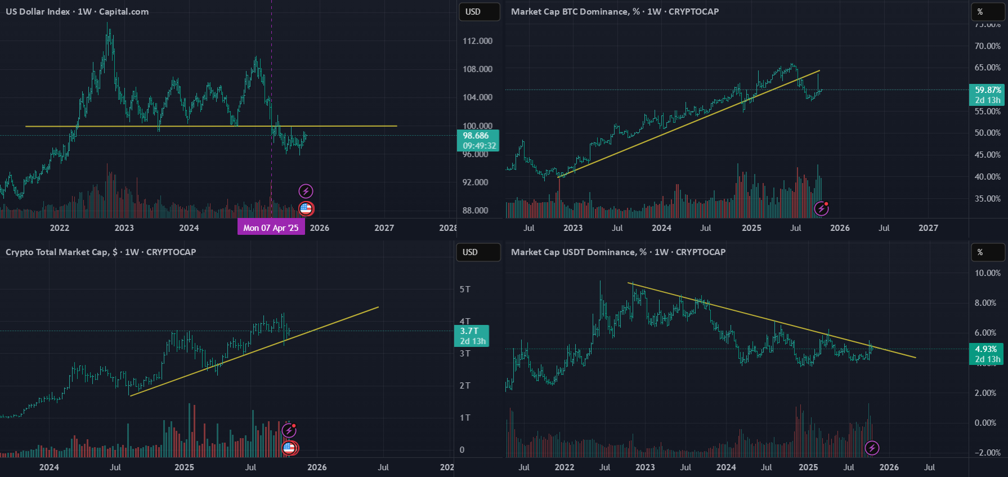This screenshot has height=477, width=1008.
Task: Click the Crypto Total Market Cap chart title
Action: 101,252
